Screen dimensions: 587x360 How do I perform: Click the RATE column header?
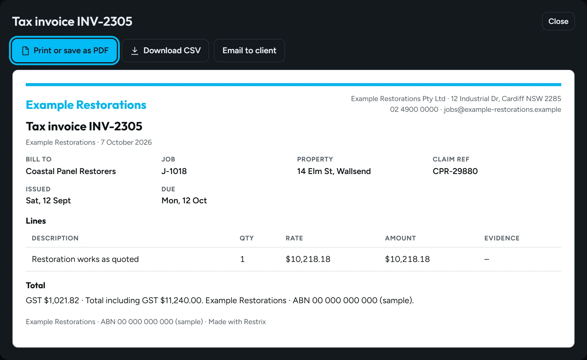tap(294, 238)
